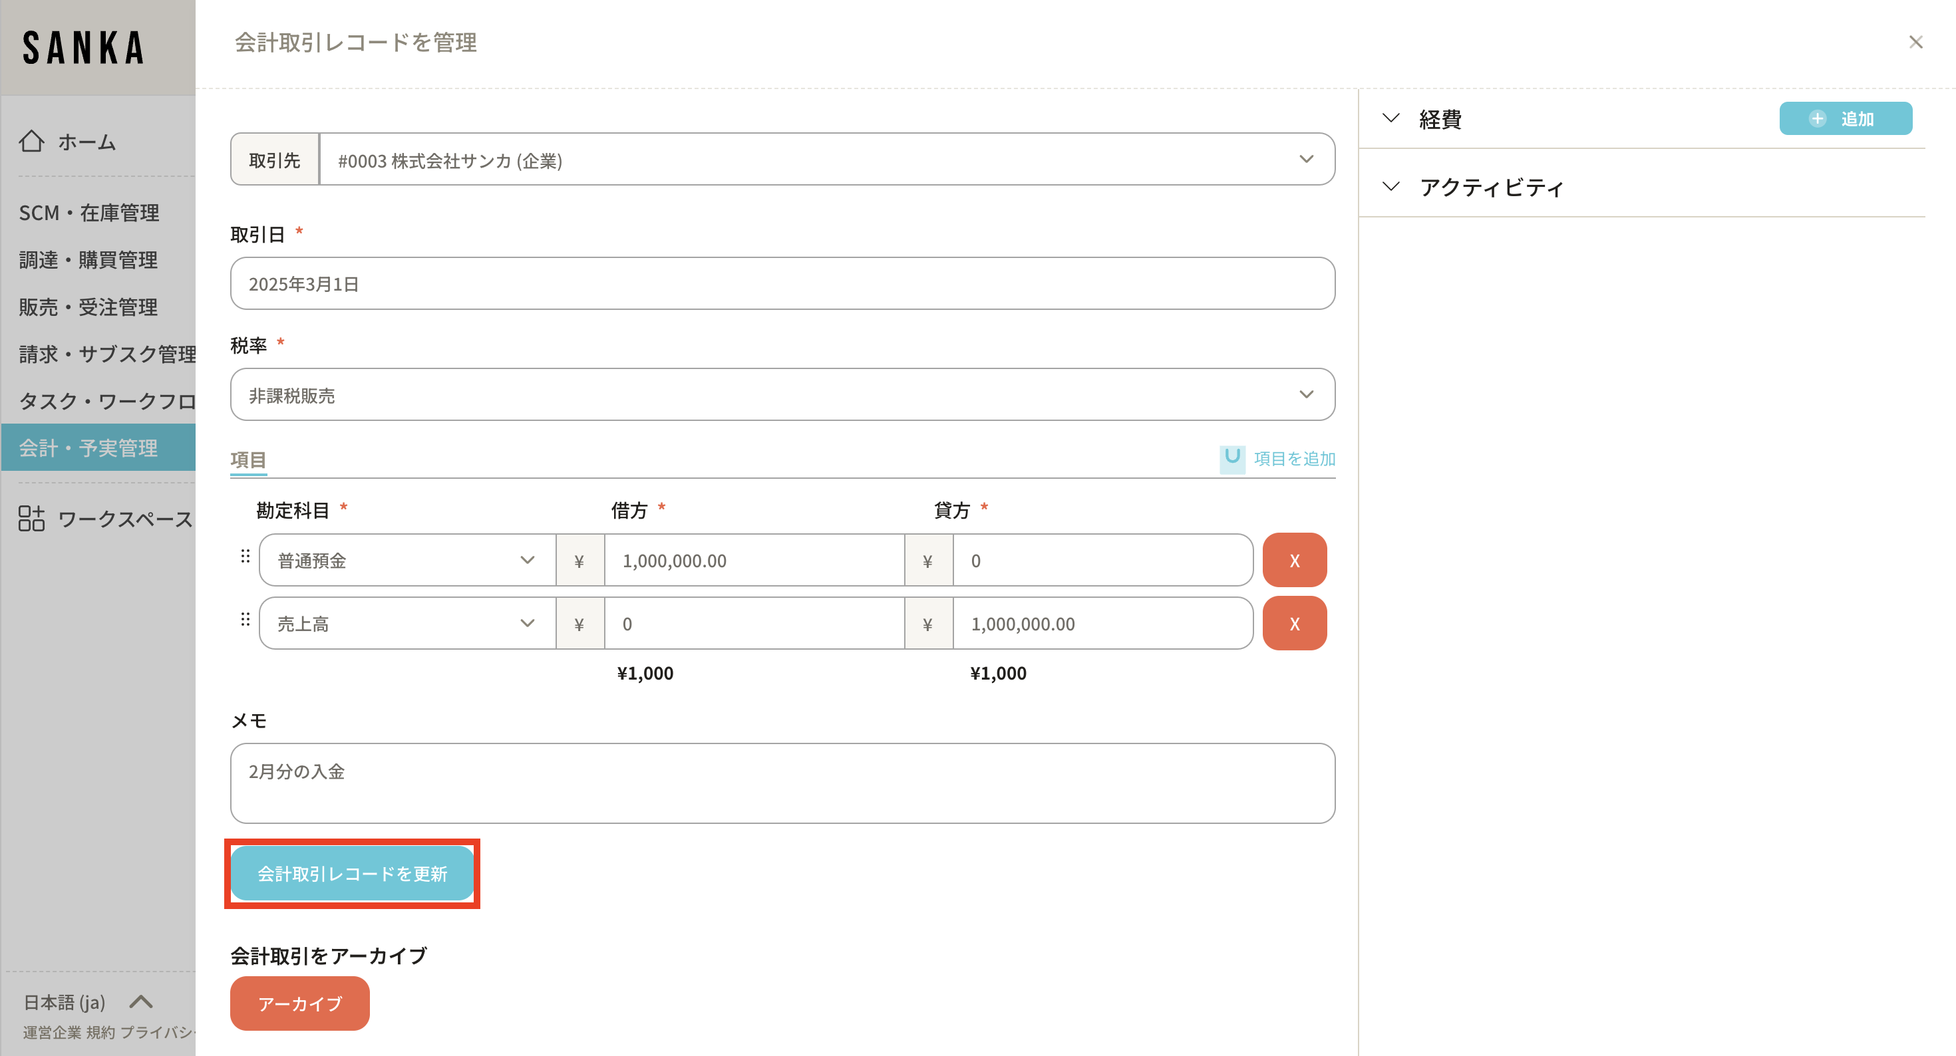Image resolution: width=1956 pixels, height=1056 pixels.
Task: Open 販売・受注管理 menu item
Action: (89, 307)
